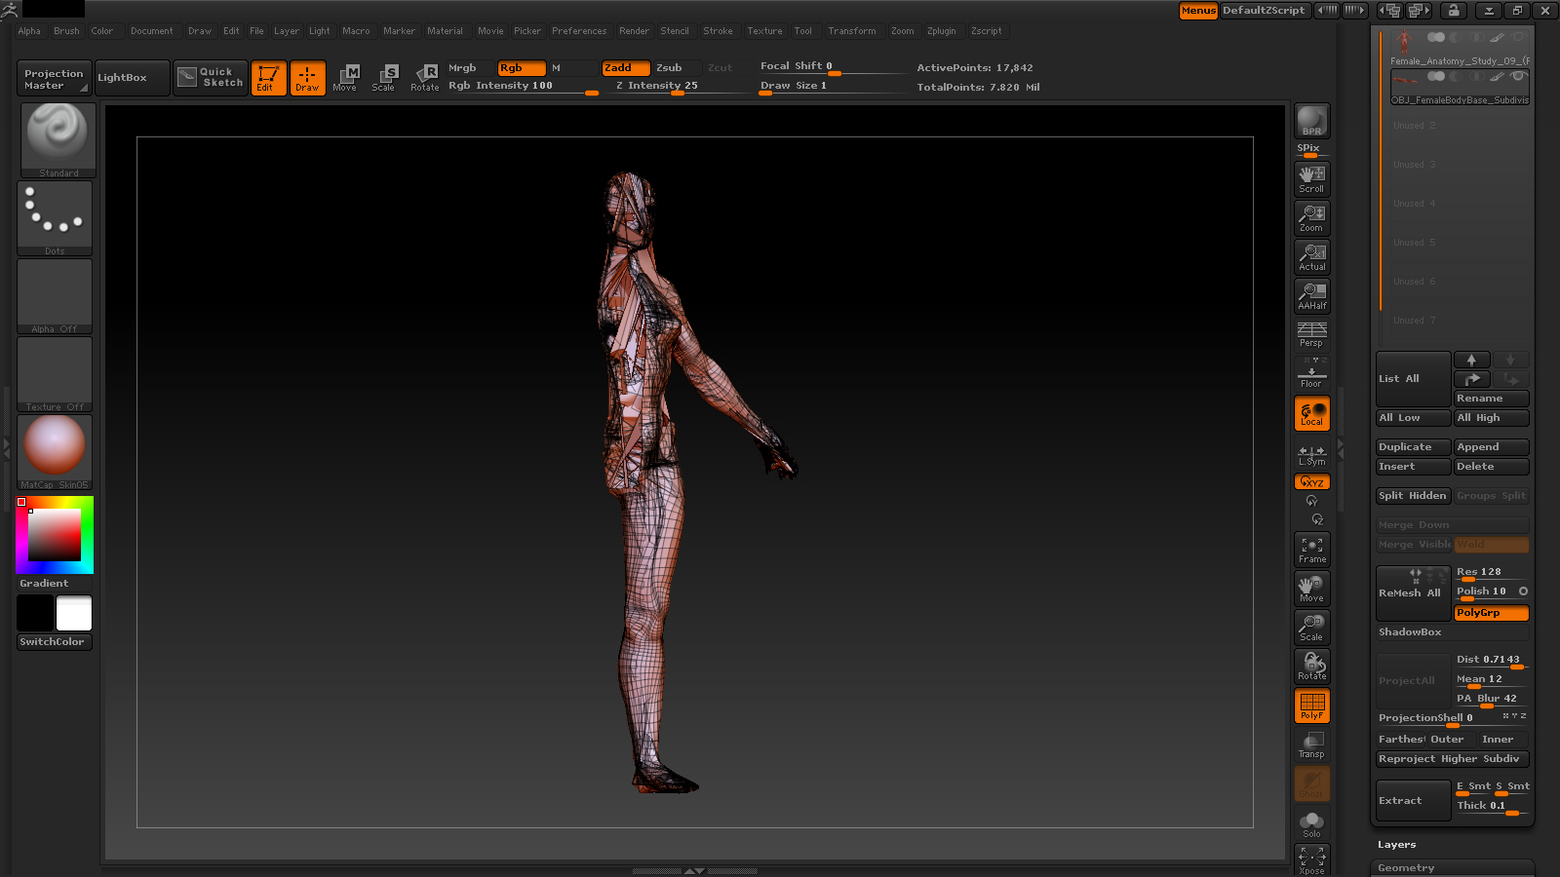
Task: Disable the Zadd mode
Action: (x=625, y=68)
